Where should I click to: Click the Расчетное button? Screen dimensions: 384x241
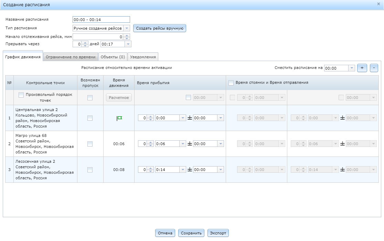[118, 98]
